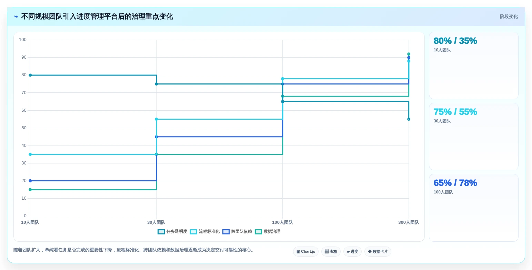Click 跨团队依赖 data point at 45
532x270 pixels.
pos(156,137)
